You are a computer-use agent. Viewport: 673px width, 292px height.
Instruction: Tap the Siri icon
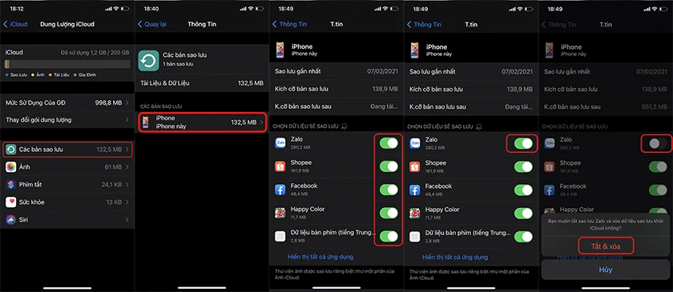pyautogui.click(x=10, y=219)
